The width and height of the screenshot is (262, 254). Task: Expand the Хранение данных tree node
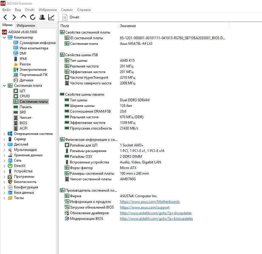4,155
